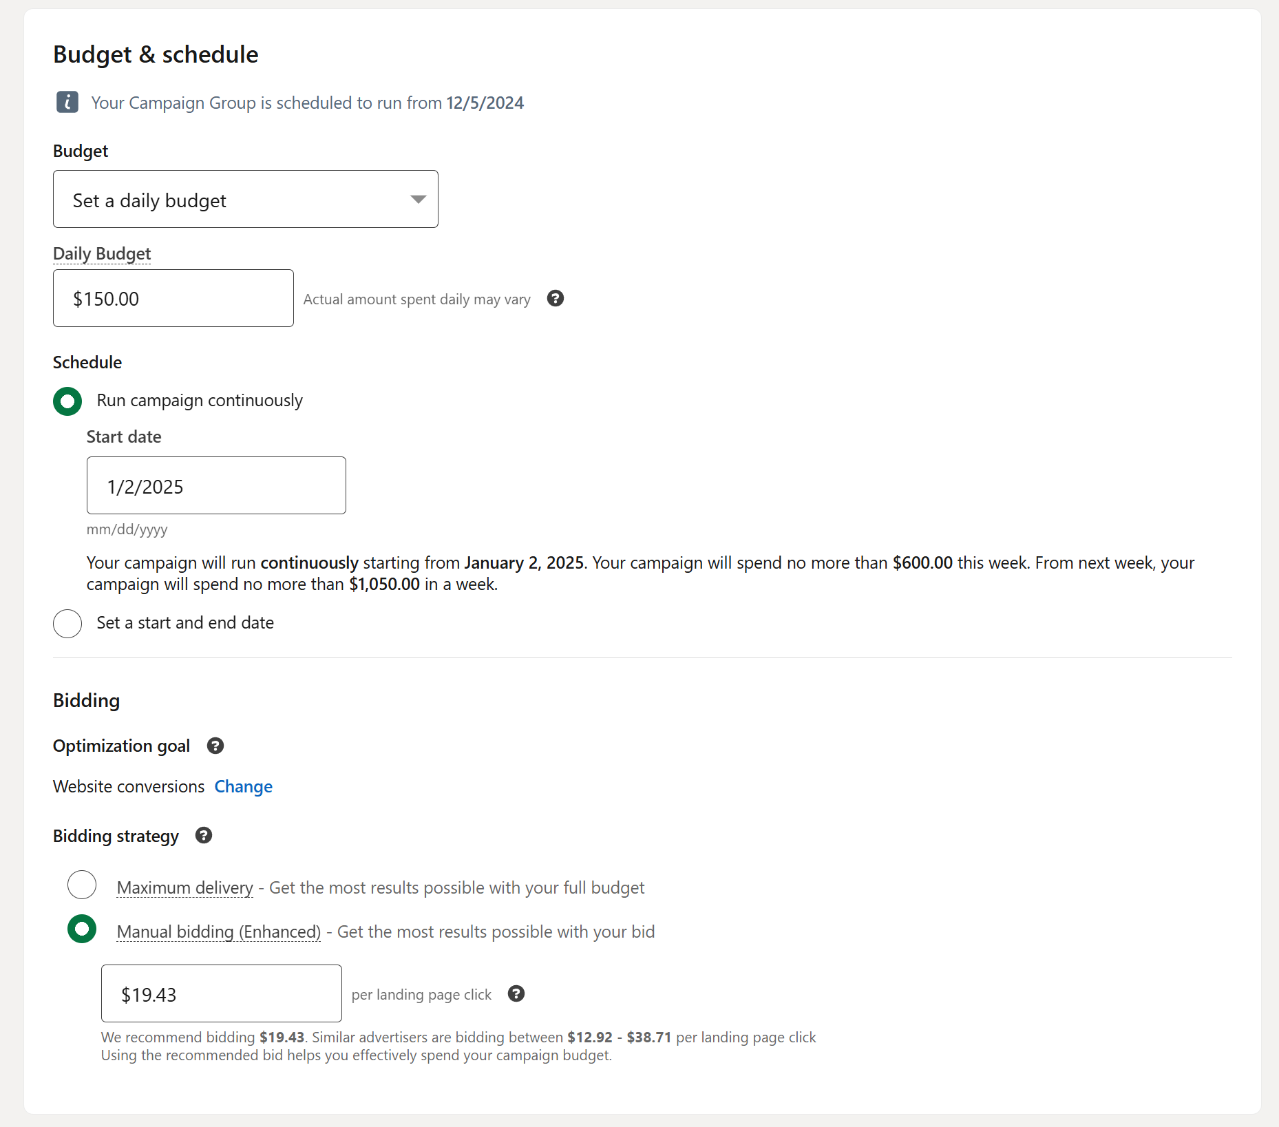The image size is (1279, 1127).
Task: Click the Bidding section heading
Action: tap(87, 700)
